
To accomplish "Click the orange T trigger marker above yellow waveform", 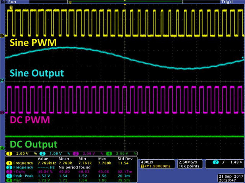I will click(11, 7).
